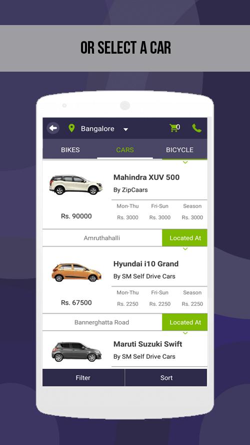
Task: Tap the Sort button
Action: tap(166, 378)
